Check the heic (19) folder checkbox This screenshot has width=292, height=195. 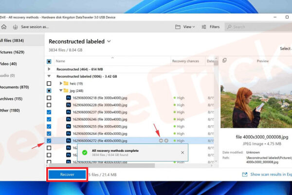pos(49,83)
